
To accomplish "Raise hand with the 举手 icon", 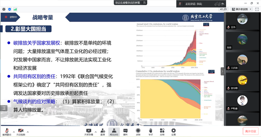I will pos(150,132).
